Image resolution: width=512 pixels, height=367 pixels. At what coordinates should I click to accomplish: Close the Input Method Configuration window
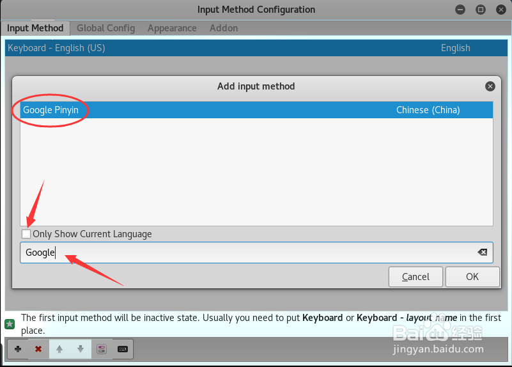point(500,10)
